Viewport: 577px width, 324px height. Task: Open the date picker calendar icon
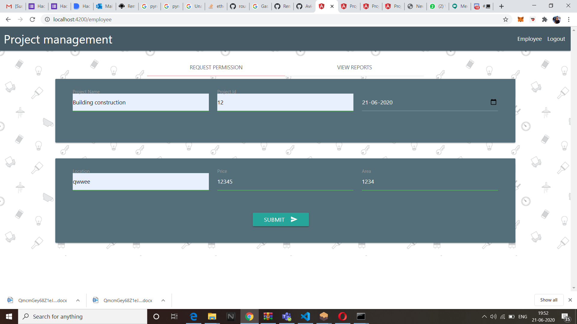coord(493,102)
